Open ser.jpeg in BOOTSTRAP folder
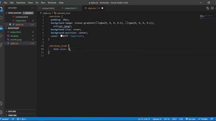The height and width of the screenshot is (121, 216). (14, 36)
